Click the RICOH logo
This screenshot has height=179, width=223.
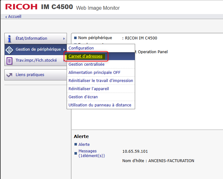(21, 7)
